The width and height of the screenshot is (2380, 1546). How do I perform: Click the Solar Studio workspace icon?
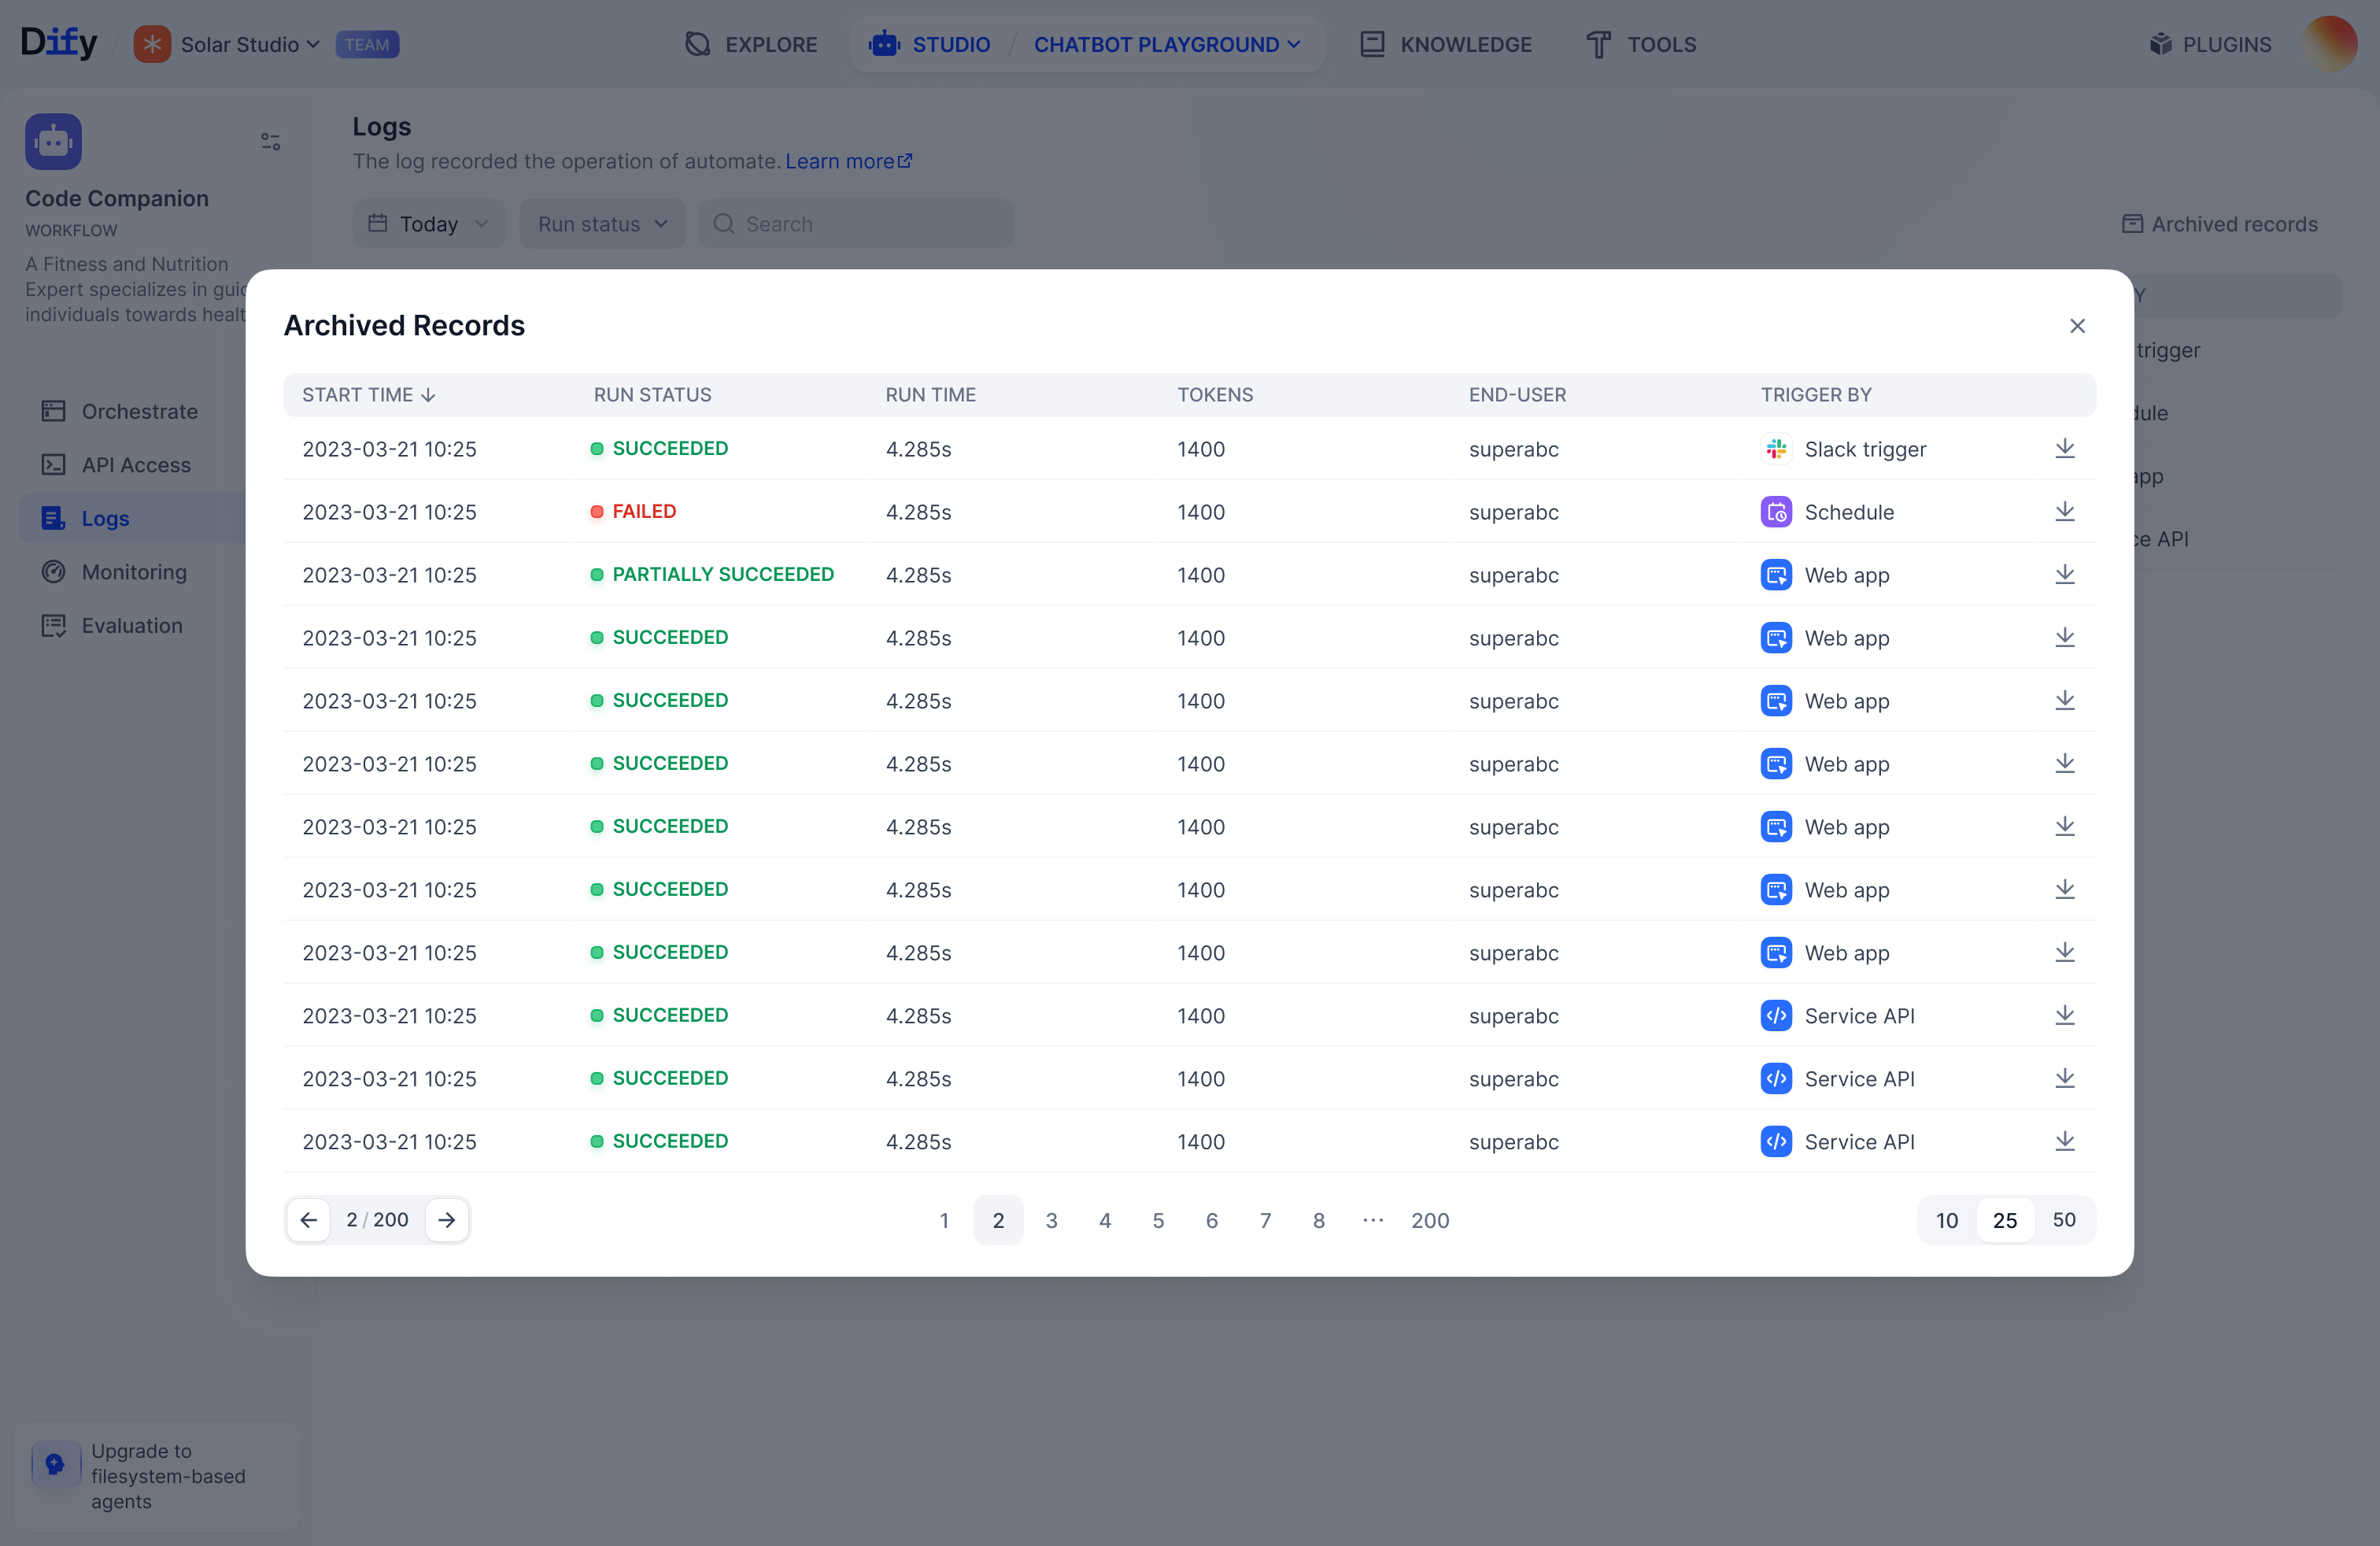click(x=152, y=44)
